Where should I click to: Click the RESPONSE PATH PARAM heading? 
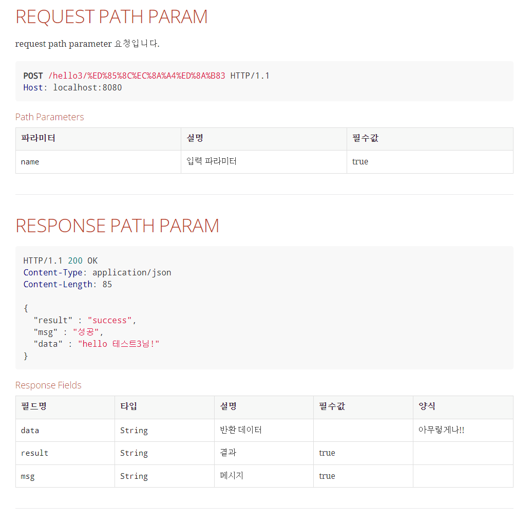pyautogui.click(x=117, y=226)
